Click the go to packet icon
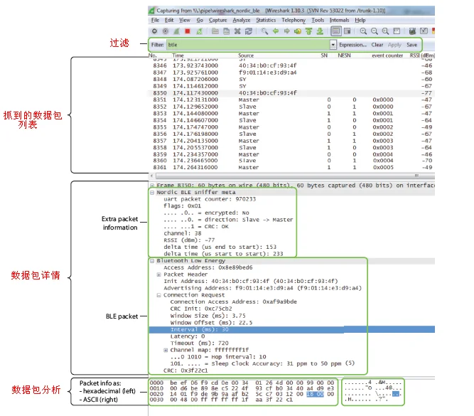The image size is (474, 416). coord(298,31)
